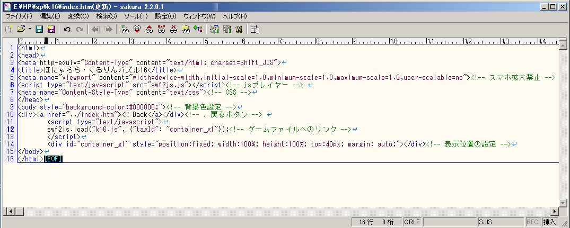Click line number 1
Viewport: 570px width, 228px height.
point(12,48)
